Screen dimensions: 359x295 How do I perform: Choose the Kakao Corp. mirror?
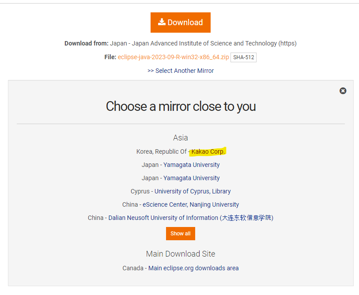[208, 151]
